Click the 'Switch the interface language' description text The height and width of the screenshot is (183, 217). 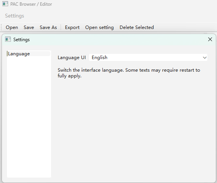pyautogui.click(x=129, y=73)
